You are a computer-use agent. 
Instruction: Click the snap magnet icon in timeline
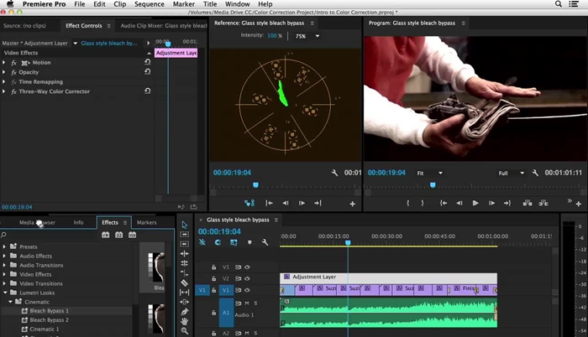coord(218,242)
